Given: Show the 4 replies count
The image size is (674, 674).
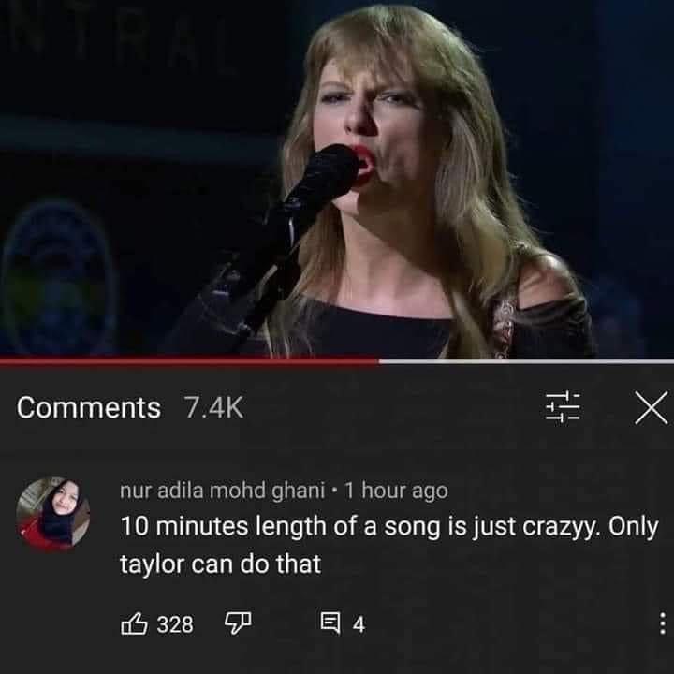Looking at the screenshot, I should pyautogui.click(x=358, y=624).
